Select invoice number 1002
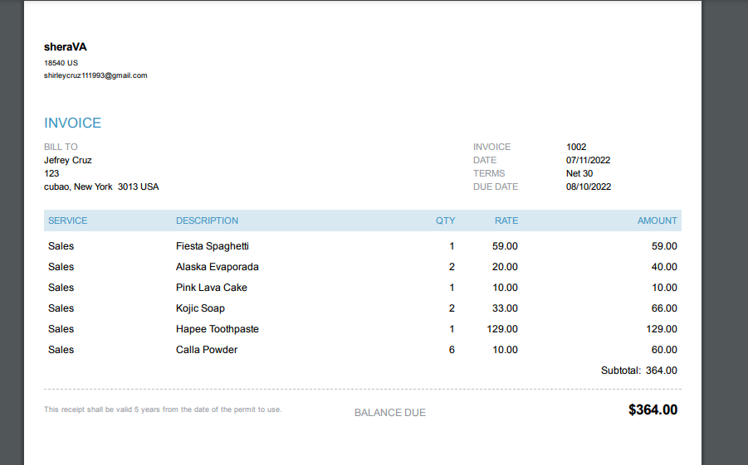Viewport: 748px width, 465px height. click(576, 147)
